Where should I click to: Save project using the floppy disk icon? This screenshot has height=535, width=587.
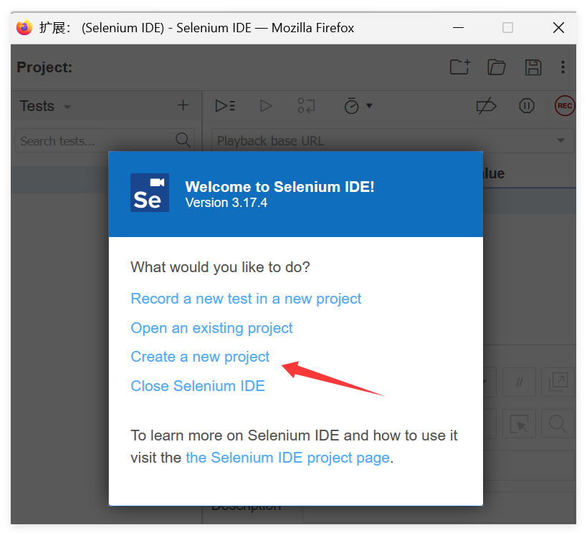coord(533,67)
